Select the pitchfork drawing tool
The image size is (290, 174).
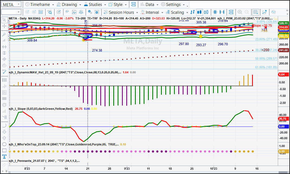tap(4, 34)
